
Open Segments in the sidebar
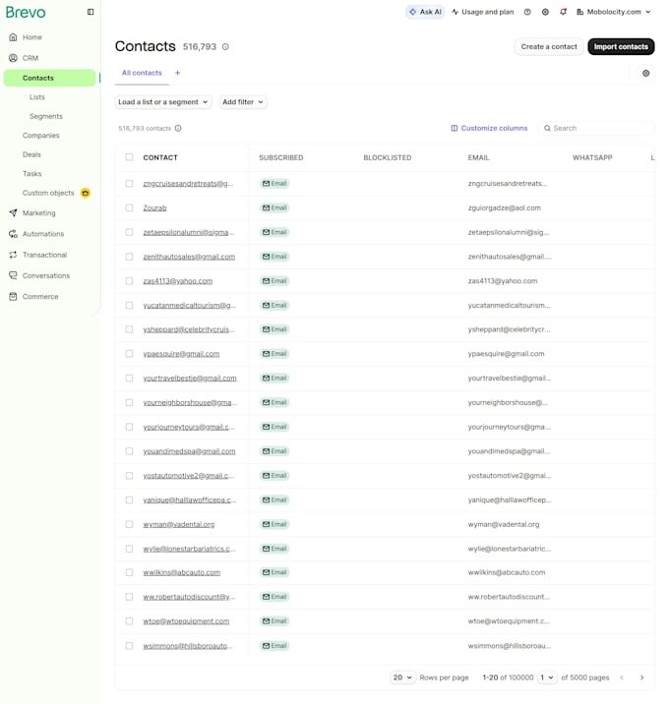(46, 116)
